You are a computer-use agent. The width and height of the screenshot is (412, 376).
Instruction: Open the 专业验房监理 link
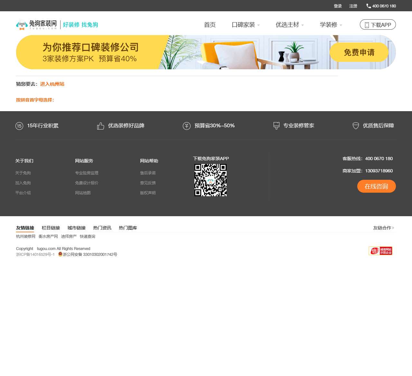click(x=87, y=173)
